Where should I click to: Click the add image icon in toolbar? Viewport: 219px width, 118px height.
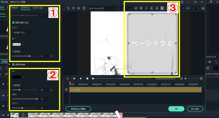point(79,8)
